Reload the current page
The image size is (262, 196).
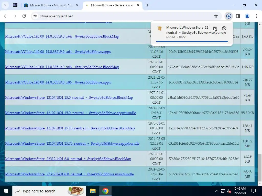(x=24, y=16)
